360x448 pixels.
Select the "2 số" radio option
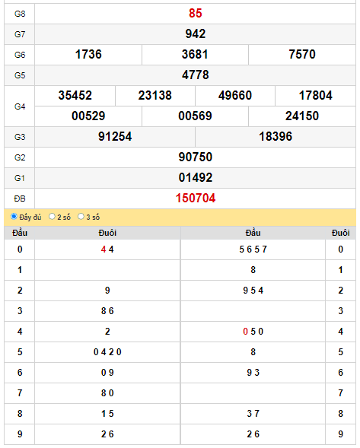coord(52,217)
